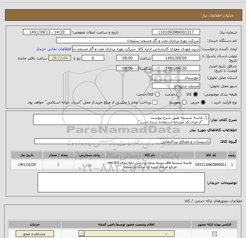Click the response deadline time 09:00 field
This screenshot has height=238, width=246.
pyautogui.click(x=127, y=58)
